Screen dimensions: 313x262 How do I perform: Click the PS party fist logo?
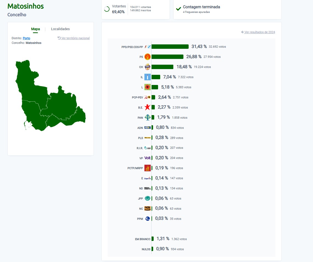pos(147,57)
